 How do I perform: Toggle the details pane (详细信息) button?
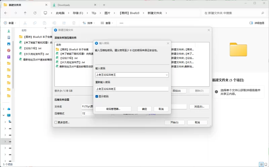(257, 23)
